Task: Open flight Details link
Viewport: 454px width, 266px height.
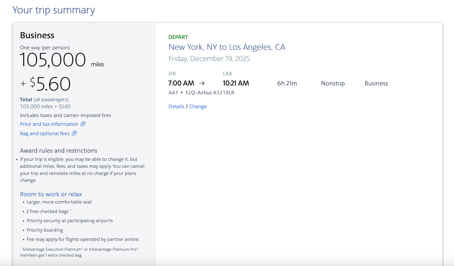Action: (176, 106)
